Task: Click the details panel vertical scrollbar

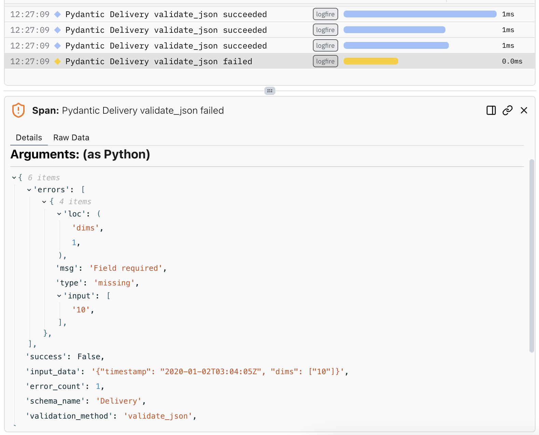Action: pos(531,256)
